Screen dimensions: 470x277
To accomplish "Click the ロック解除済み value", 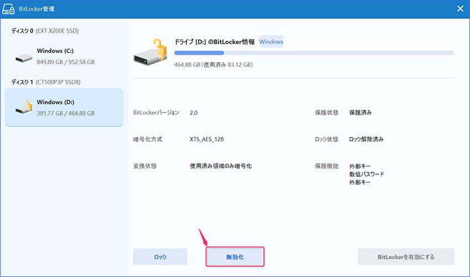I will [366, 139].
